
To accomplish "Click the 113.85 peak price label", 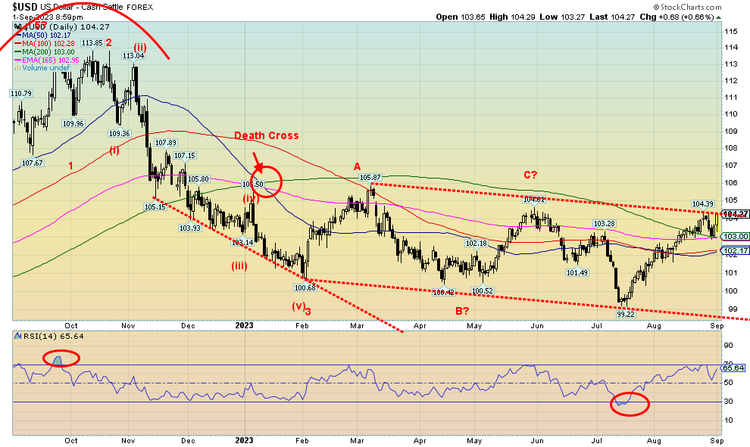I will click(x=92, y=44).
